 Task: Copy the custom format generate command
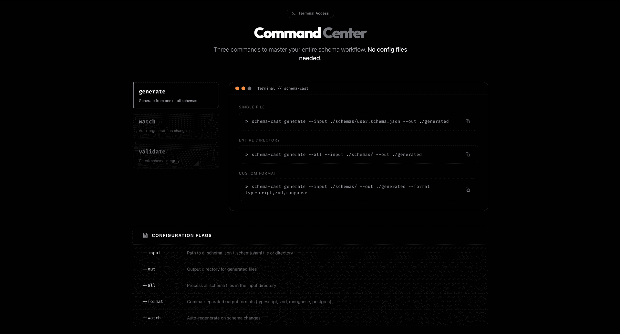coord(468,190)
